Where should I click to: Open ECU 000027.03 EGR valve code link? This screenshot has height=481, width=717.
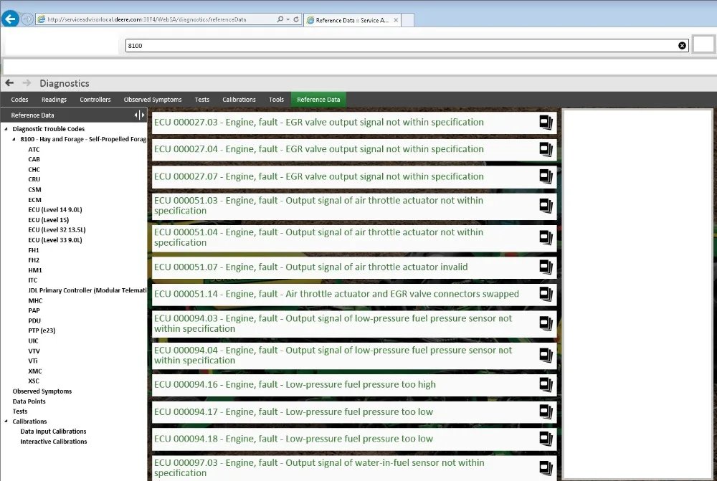coord(319,122)
